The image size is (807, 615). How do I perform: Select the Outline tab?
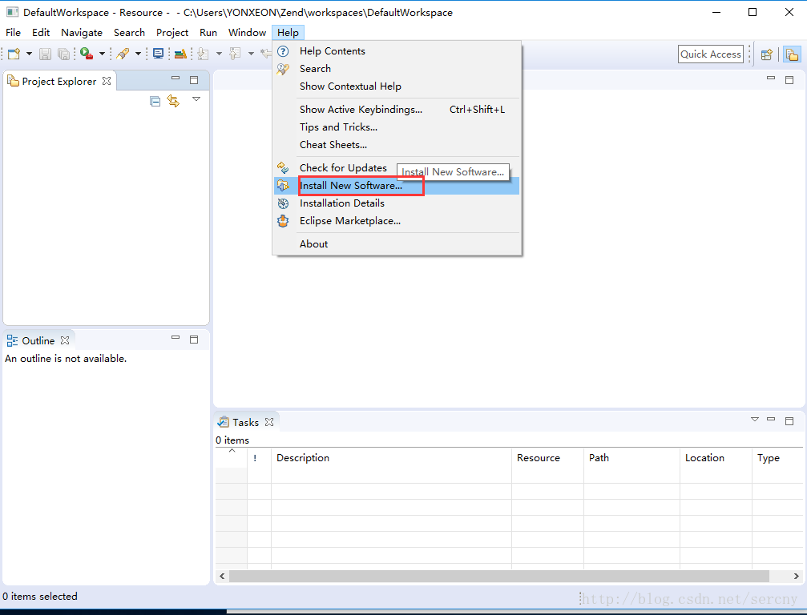pyautogui.click(x=38, y=340)
